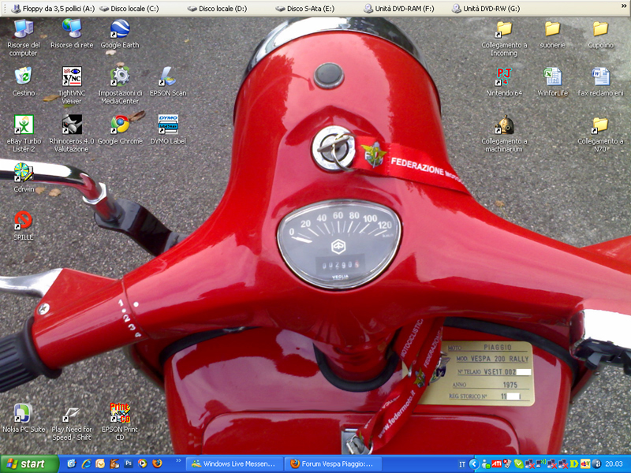Open the eBay tray icon

coord(585,464)
